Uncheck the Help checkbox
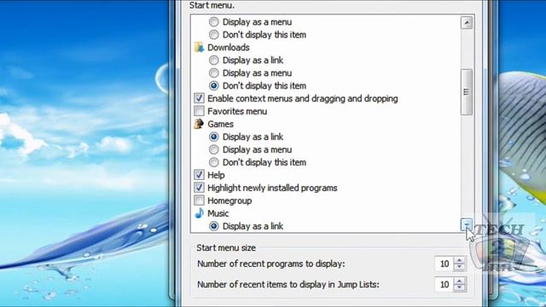This screenshot has height=307, width=546. 199,175
